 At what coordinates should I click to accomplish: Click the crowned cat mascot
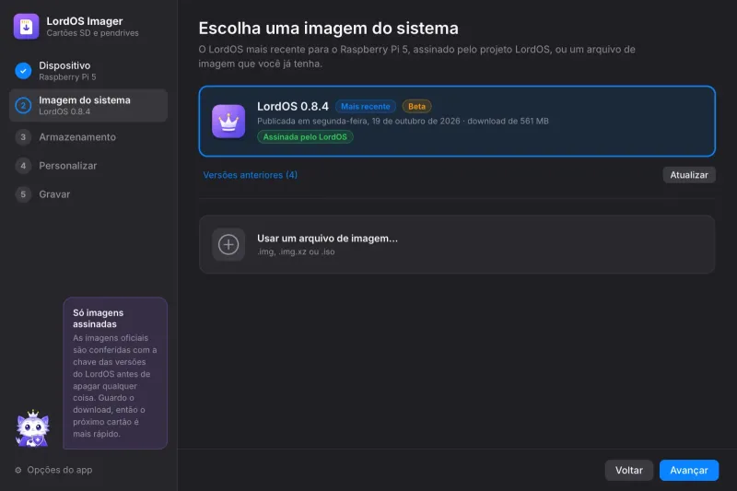[x=32, y=428]
